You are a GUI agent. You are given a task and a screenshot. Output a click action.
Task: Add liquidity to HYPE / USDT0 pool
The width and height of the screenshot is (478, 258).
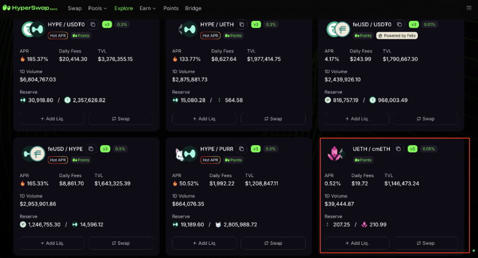click(x=52, y=119)
